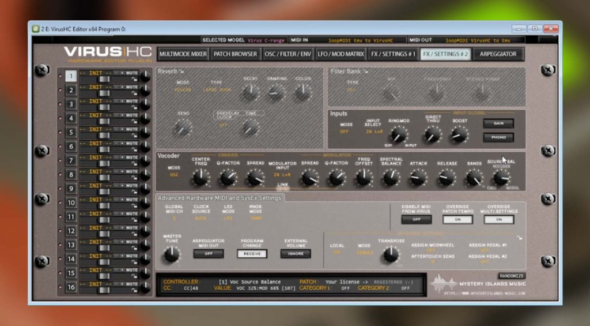This screenshot has height=326, width=590.
Task: Click the Reverb Decay knob
Action: (250, 92)
